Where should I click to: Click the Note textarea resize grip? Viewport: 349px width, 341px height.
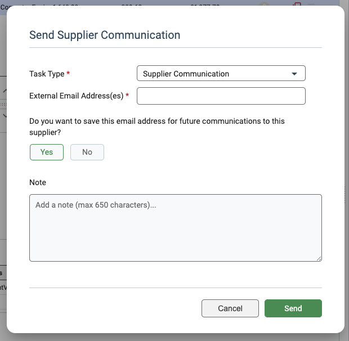tap(319, 258)
